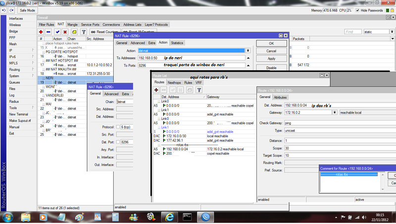396x224 pixels.
Task: Click the Route List disable X icon
Action: (180, 90)
